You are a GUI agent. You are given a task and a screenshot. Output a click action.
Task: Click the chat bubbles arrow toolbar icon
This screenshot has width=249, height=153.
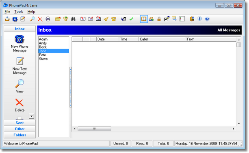174,19
